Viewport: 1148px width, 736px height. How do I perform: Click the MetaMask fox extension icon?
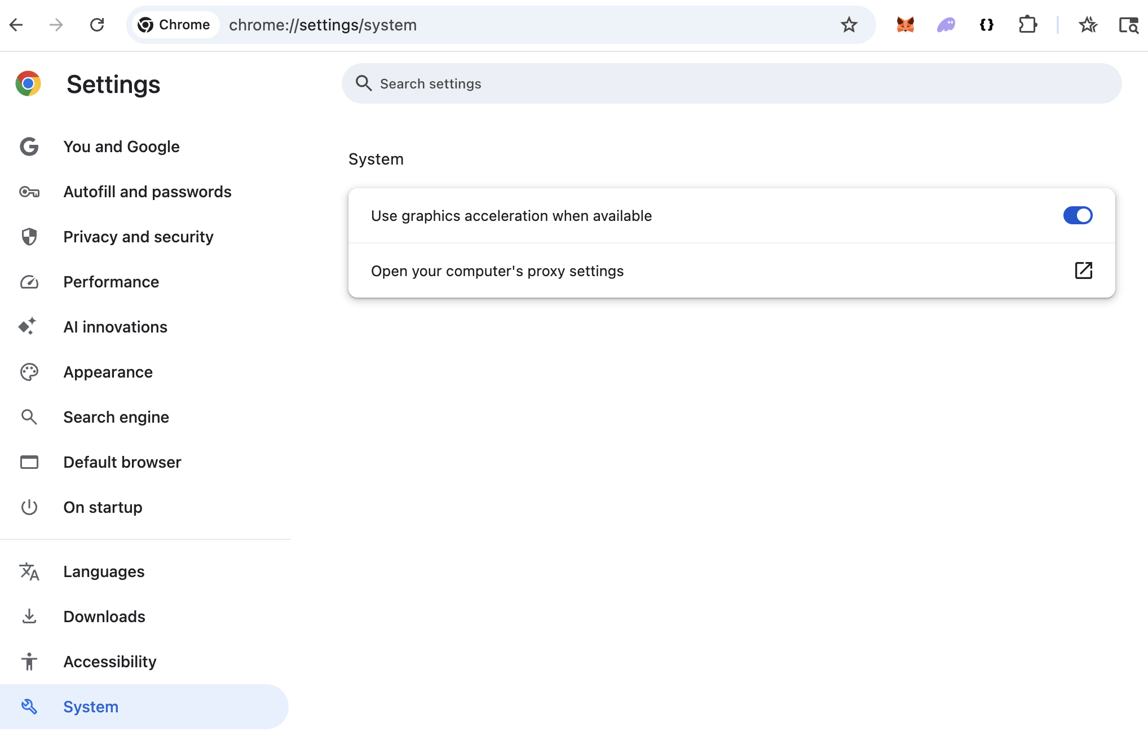pos(905,25)
